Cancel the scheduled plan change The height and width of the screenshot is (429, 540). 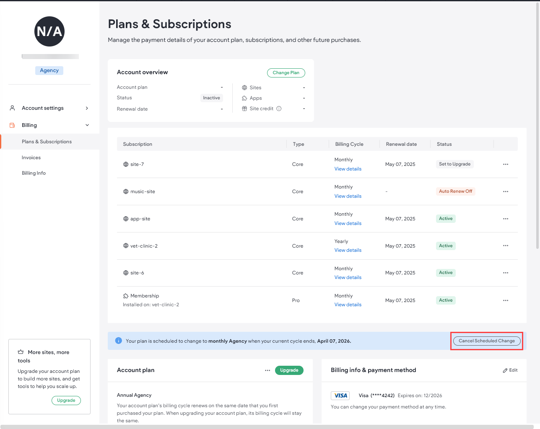coord(486,341)
